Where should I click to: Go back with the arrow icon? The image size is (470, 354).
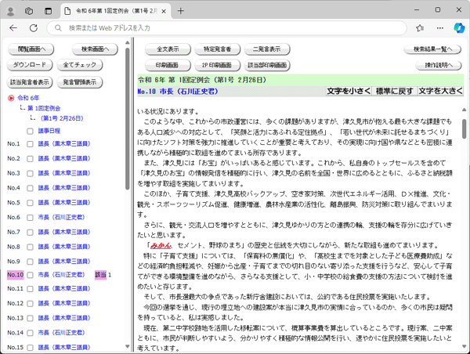(13, 28)
